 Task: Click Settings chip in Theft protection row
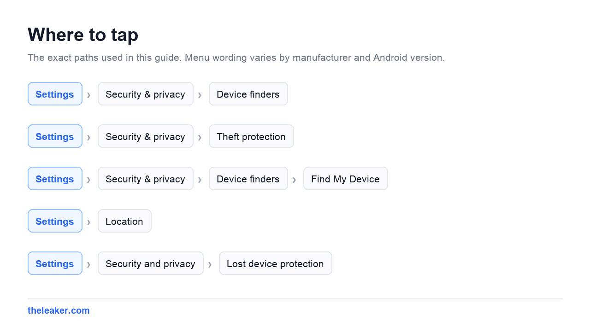pos(55,136)
